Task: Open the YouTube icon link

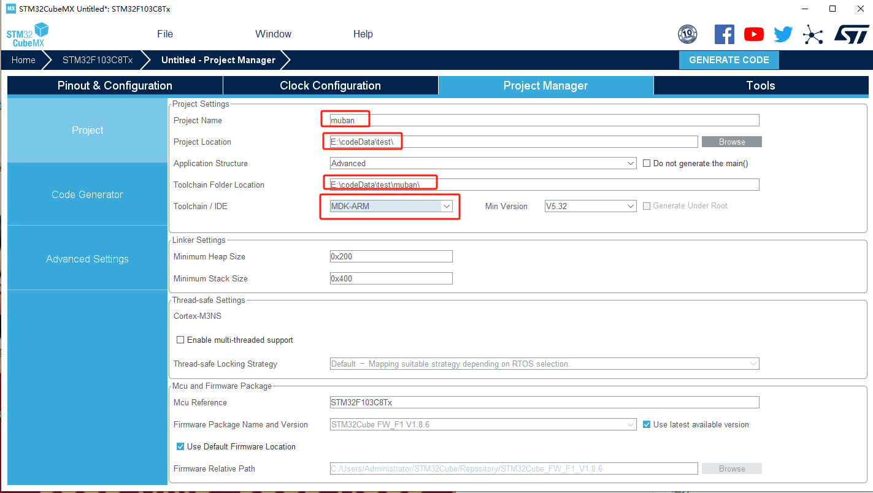Action: 753,34
